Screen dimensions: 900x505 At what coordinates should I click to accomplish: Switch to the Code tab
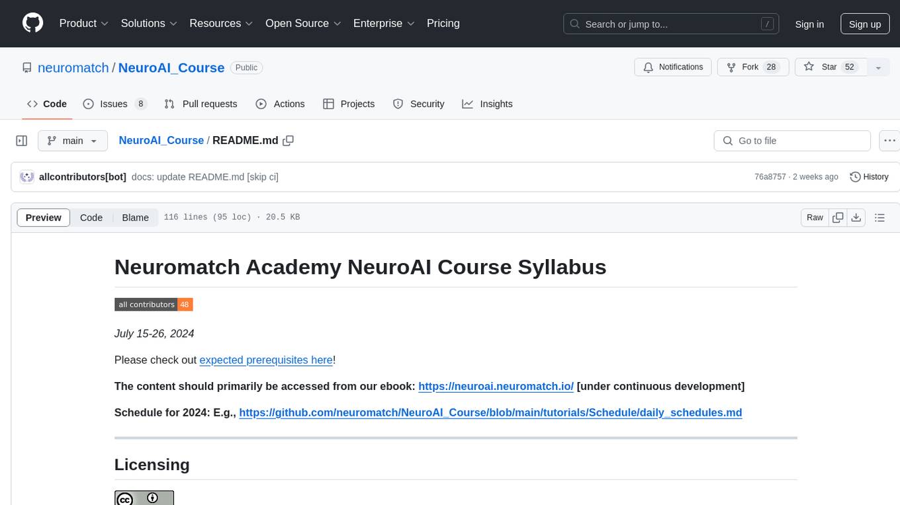[x=47, y=104]
